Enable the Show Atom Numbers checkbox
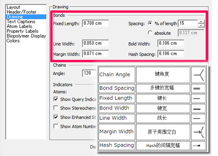218x156 pixels. click(x=56, y=126)
